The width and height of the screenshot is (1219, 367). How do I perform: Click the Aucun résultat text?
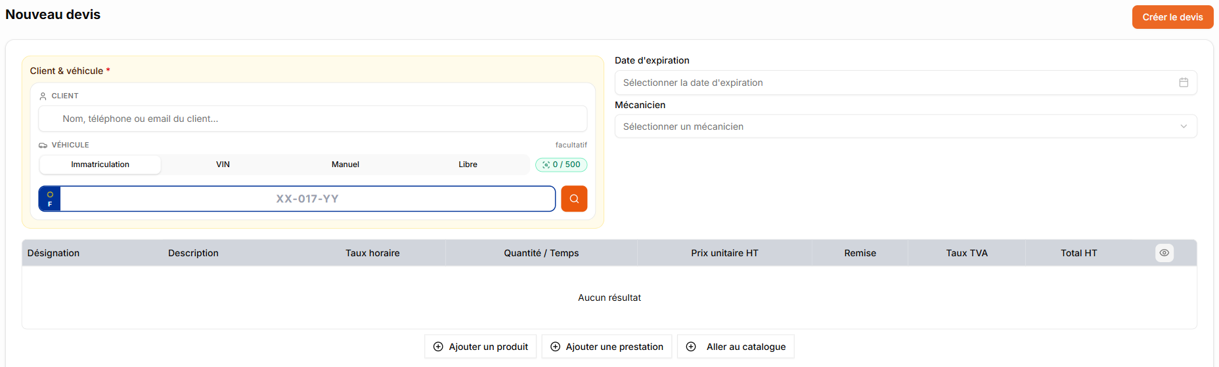[609, 298]
